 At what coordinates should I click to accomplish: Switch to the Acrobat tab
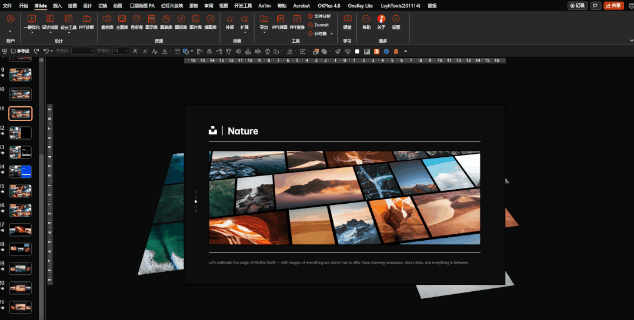[302, 6]
